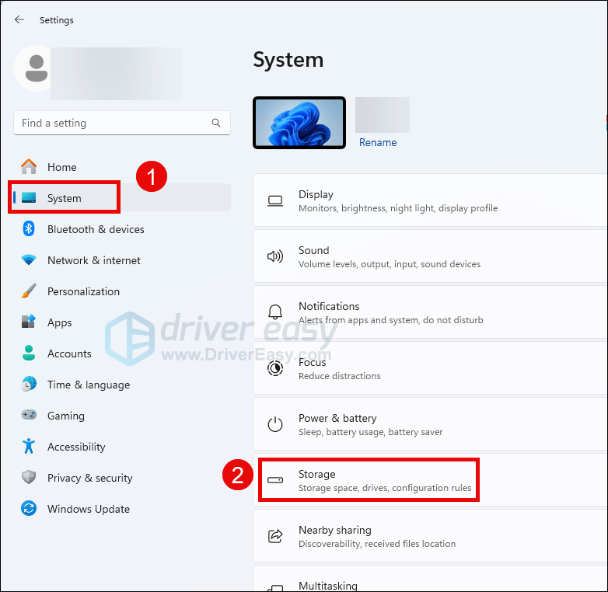
Task: Open Time & language settings
Action: [x=88, y=385]
